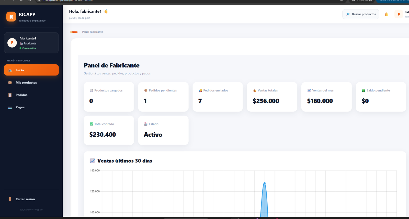Open the notifications bell
The height and width of the screenshot is (219, 409).
[386, 14]
